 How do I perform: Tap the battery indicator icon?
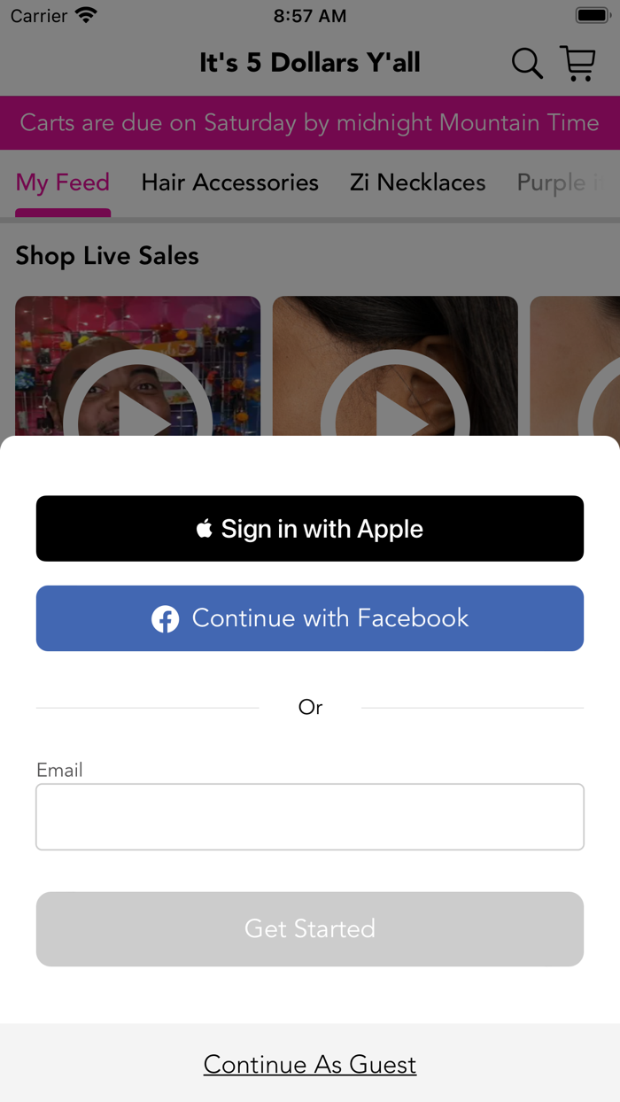click(x=593, y=16)
